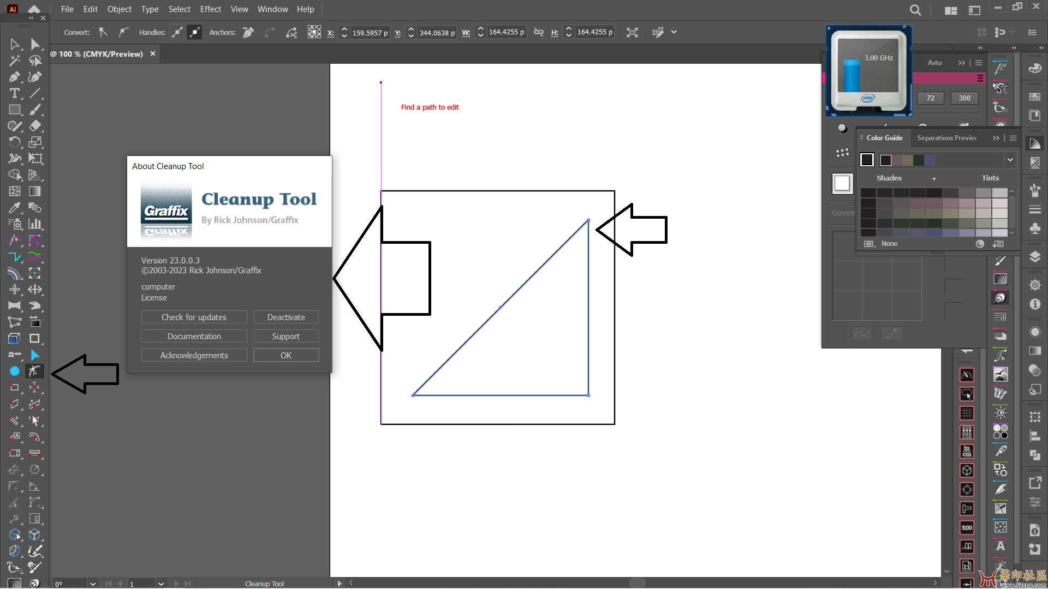1048x589 pixels.
Task: Select the Puppet Warp tool
Action: 15,159
